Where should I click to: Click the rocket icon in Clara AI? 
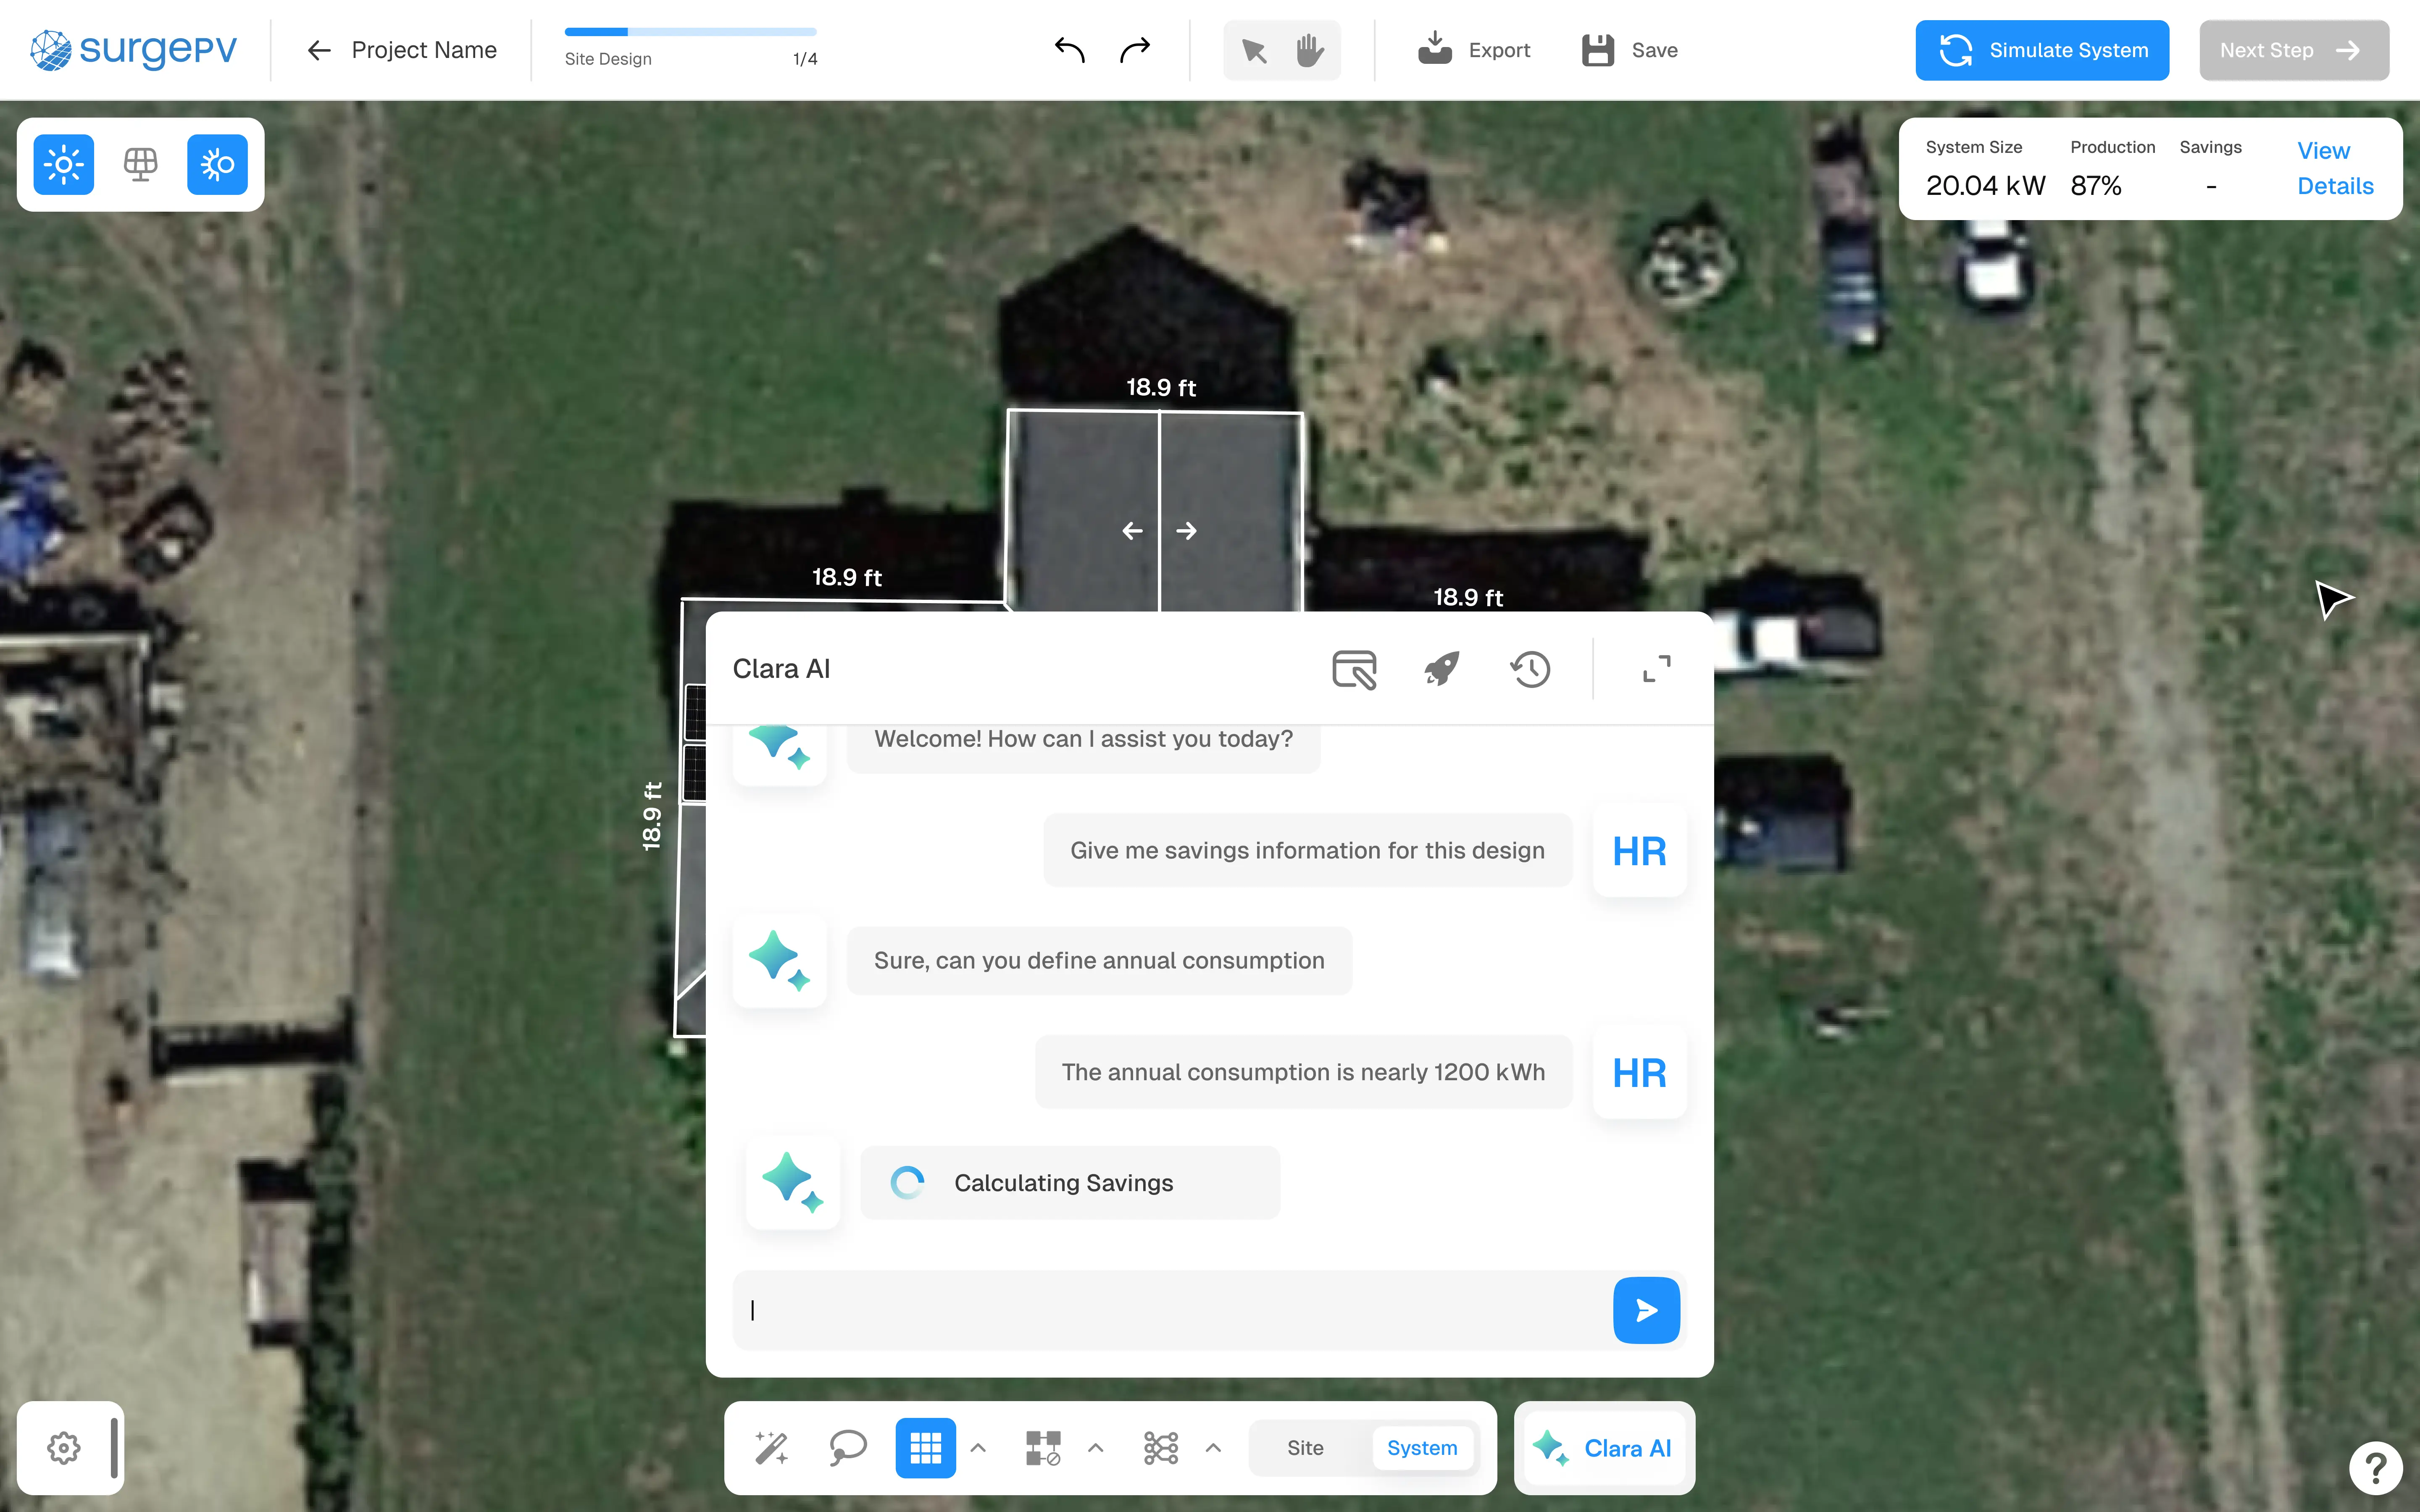[1442, 669]
